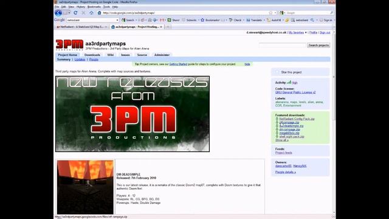Open the back/forward history dropdown arrow
Viewport: 389px width, 219px height.
pos(69,13)
